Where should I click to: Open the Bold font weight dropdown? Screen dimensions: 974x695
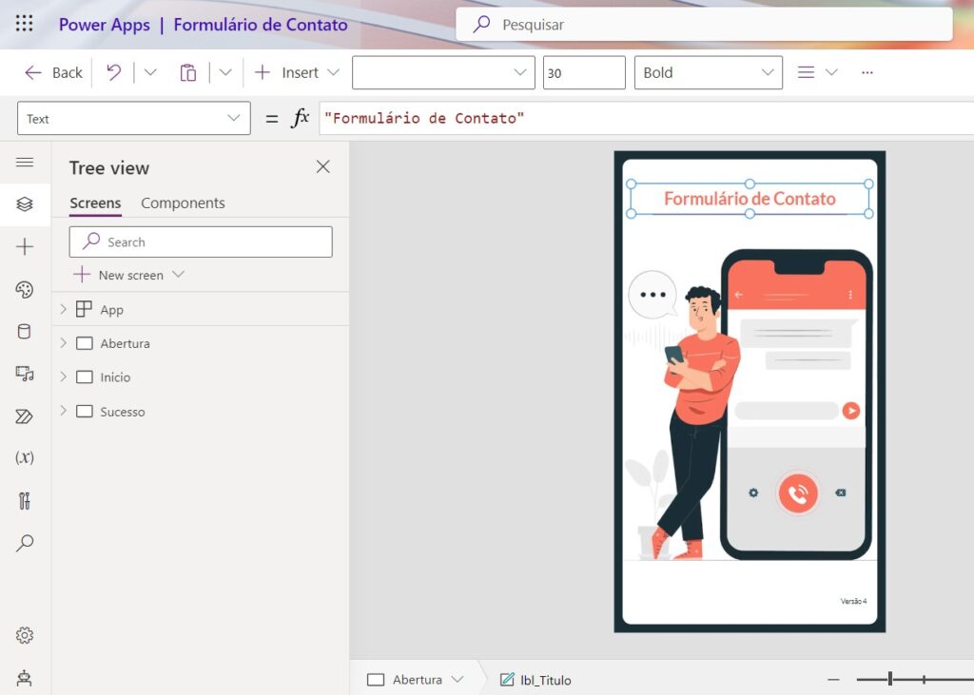[708, 72]
